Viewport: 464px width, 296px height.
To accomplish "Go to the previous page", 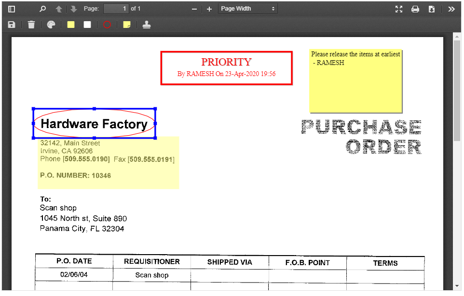I will pos(58,9).
